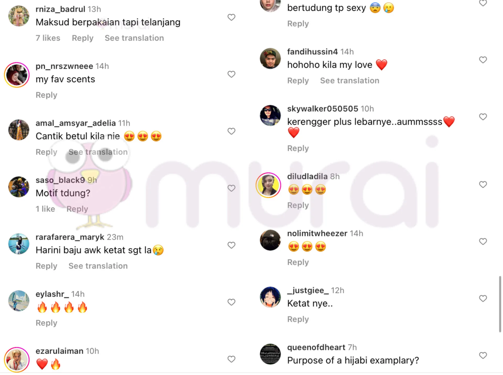Screen dimensions: 503x375
Task: Toggle like on diludladila's comment
Action: click(483, 185)
